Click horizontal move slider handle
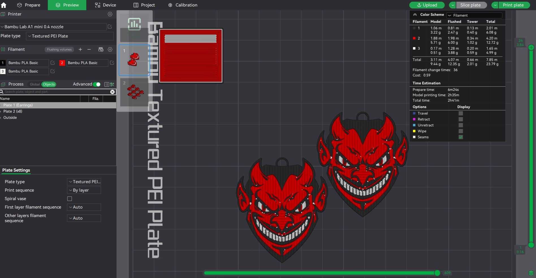 point(437,273)
